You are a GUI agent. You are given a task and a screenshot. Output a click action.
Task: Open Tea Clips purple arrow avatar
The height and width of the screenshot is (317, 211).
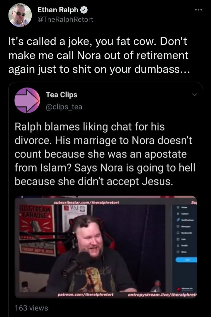click(27, 100)
